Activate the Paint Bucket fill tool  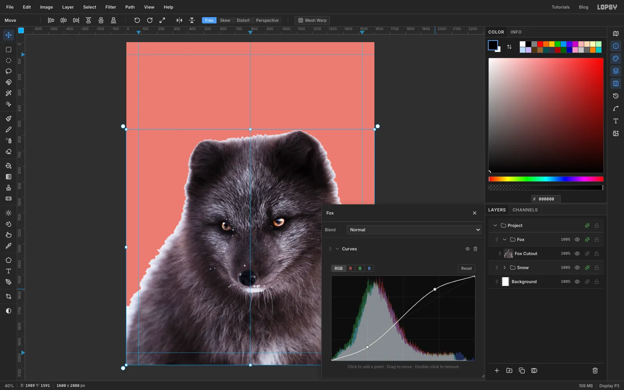pos(9,166)
